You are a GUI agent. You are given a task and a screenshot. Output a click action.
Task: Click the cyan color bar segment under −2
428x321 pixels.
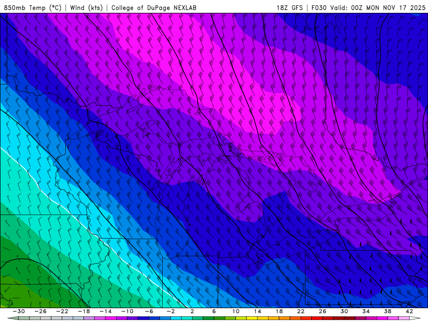tap(176, 318)
